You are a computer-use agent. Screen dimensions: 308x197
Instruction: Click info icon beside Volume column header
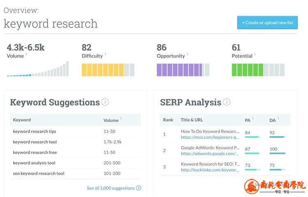pyautogui.click(x=121, y=118)
